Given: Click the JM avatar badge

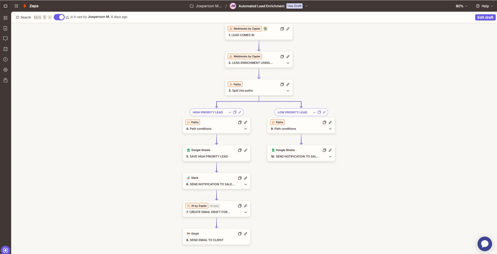Looking at the screenshot, I should (x=233, y=6).
